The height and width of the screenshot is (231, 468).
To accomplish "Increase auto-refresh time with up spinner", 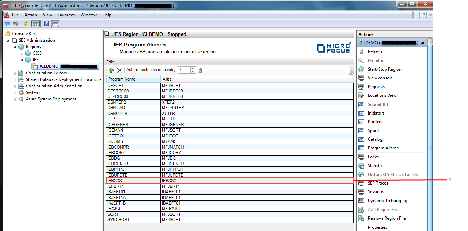I will click(193, 69).
